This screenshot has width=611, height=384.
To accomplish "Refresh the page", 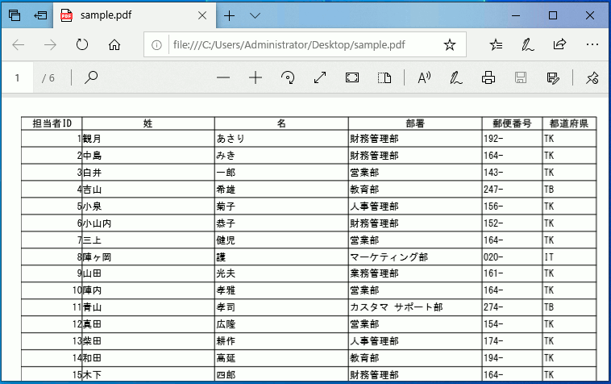I will click(82, 45).
